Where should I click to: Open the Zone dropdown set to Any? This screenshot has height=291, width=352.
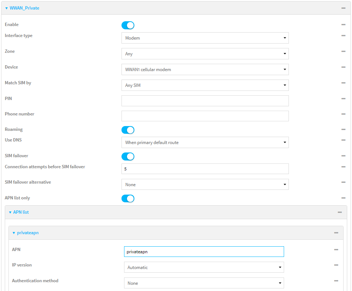click(x=205, y=54)
